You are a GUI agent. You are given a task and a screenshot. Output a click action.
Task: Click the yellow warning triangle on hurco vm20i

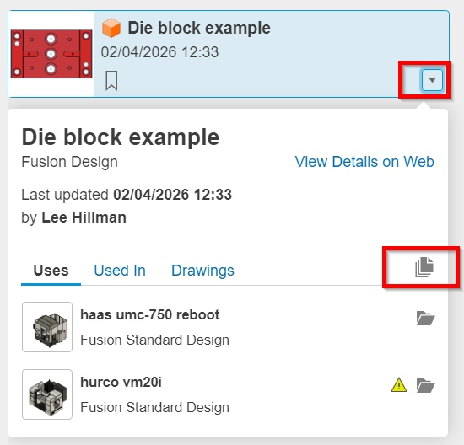399,385
